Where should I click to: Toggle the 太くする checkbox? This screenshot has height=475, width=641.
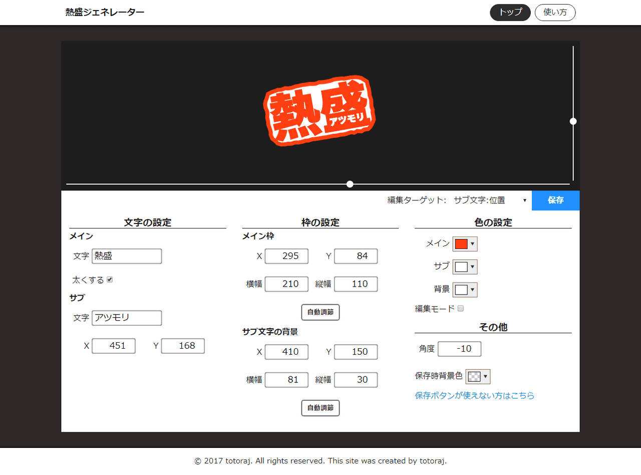[110, 280]
